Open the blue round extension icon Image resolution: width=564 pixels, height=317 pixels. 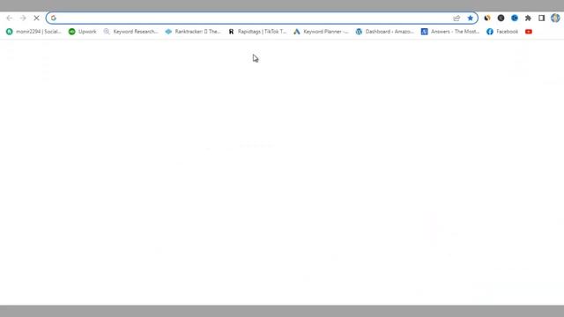click(x=515, y=18)
